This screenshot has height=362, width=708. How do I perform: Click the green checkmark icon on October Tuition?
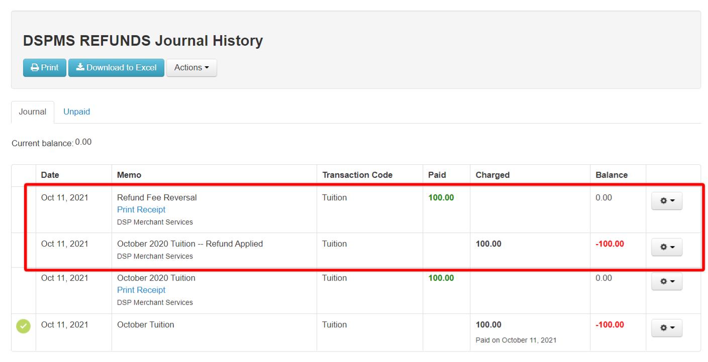click(x=23, y=326)
